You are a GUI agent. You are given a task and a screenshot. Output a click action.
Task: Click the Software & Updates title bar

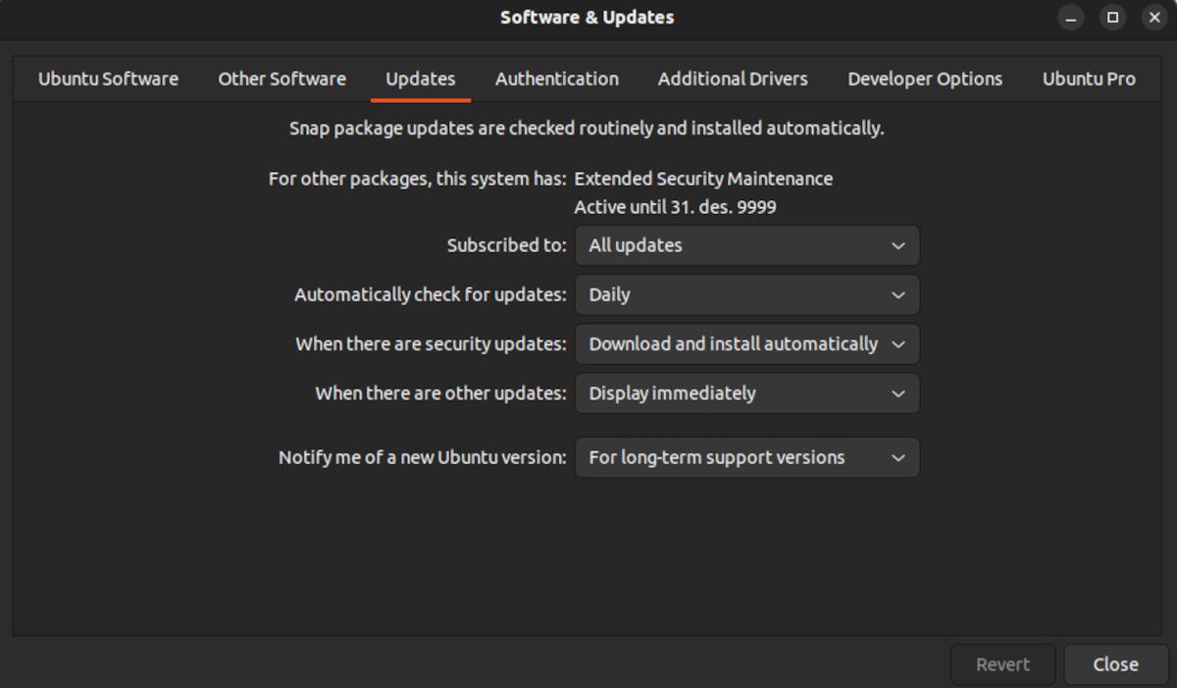click(x=587, y=17)
